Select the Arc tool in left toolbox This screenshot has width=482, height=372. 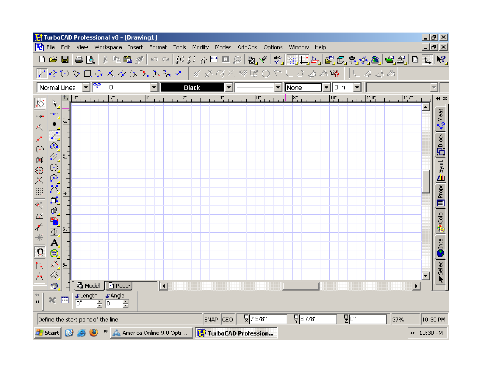click(54, 178)
